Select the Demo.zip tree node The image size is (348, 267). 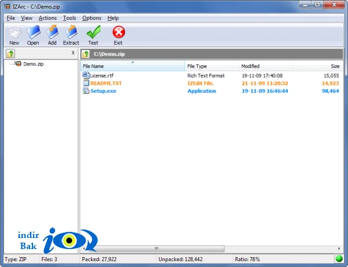pos(33,64)
